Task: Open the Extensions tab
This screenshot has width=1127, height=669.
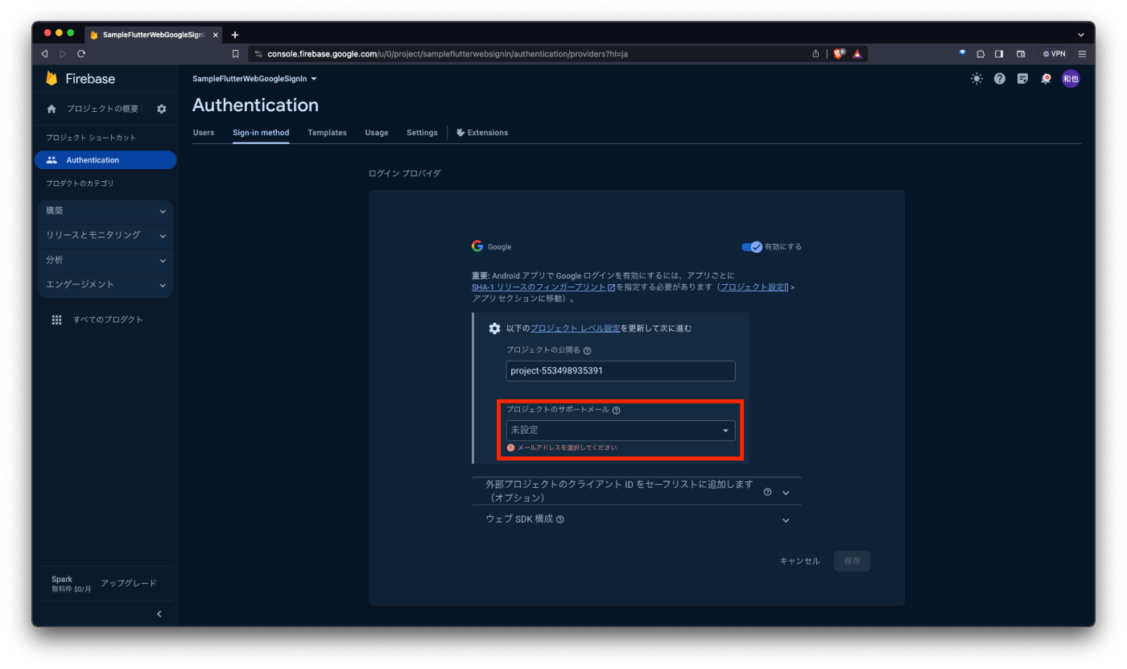Action: (482, 133)
